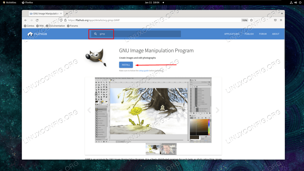Click the volume icon in system tray
Image resolution: width=304 pixels, height=171 pixels.
click(296, 3)
